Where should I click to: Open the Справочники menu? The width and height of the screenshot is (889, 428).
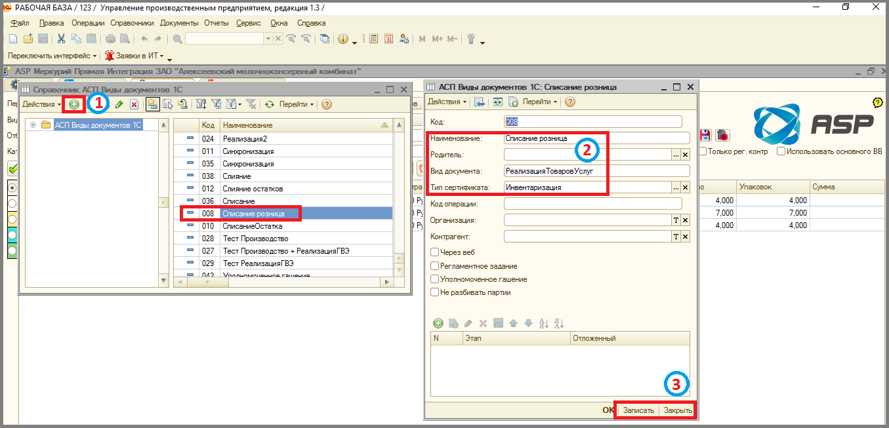(132, 23)
